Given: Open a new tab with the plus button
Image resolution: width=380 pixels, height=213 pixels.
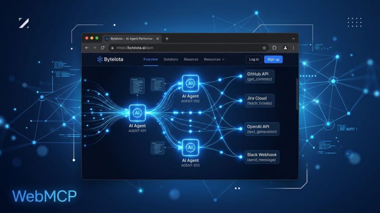Looking at the screenshot, I should pos(167,39).
